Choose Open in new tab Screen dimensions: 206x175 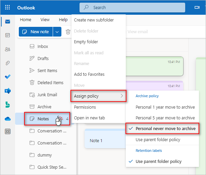[x=98, y=118]
